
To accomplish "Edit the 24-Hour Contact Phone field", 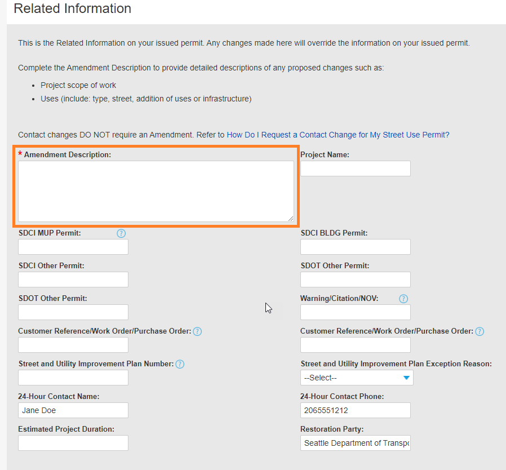I will pyautogui.click(x=355, y=410).
